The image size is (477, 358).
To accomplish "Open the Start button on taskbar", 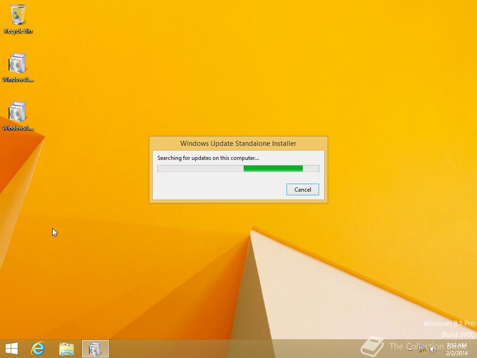I will pyautogui.click(x=12, y=349).
